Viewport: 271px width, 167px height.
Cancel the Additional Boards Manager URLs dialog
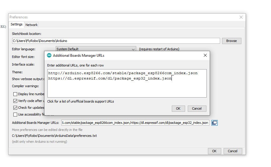coord(197,108)
